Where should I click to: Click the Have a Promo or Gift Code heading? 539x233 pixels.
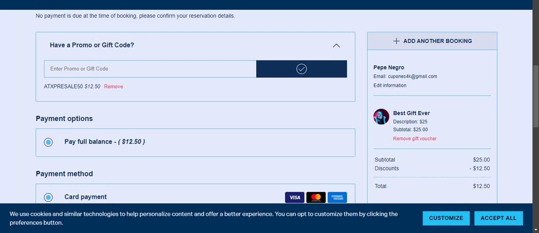[92, 45]
